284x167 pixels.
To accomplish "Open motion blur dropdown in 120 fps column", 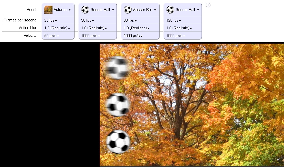I will (x=179, y=28).
